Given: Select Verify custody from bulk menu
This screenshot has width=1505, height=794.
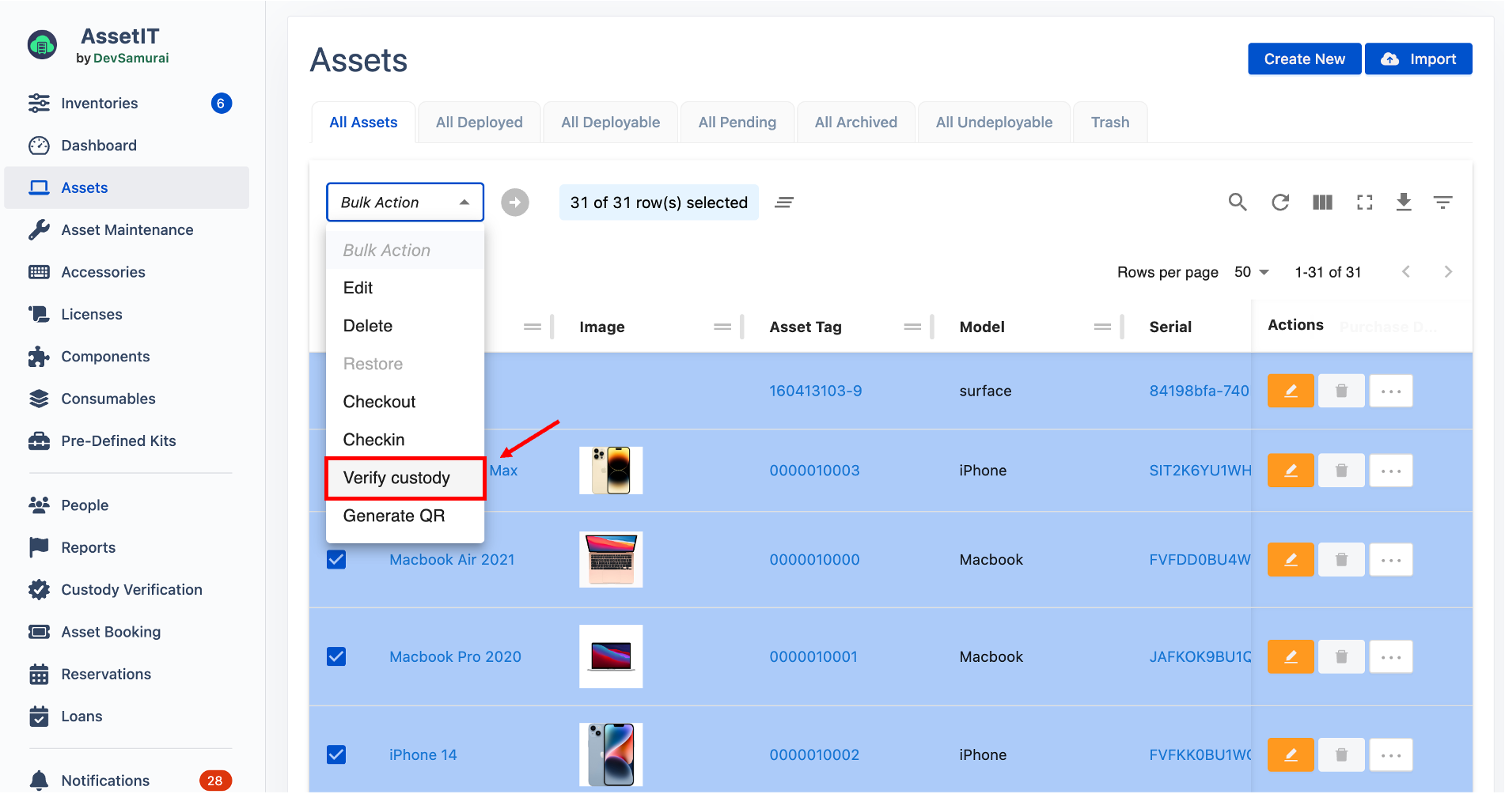Looking at the screenshot, I should point(396,478).
